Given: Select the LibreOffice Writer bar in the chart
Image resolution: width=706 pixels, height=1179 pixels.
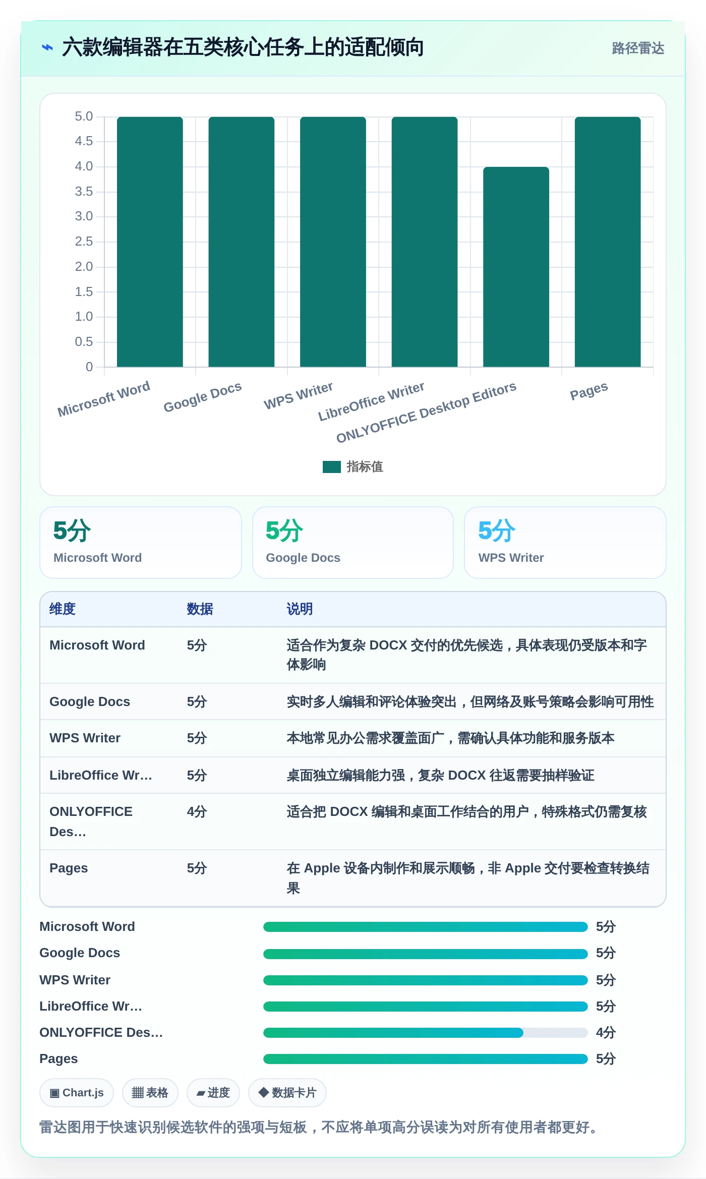Looking at the screenshot, I should point(425,242).
